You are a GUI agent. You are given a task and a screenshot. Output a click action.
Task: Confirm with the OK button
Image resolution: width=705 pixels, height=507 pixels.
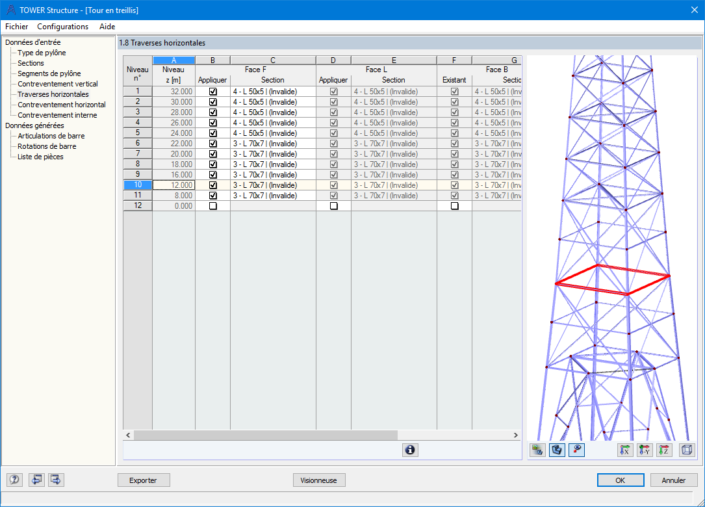click(621, 480)
